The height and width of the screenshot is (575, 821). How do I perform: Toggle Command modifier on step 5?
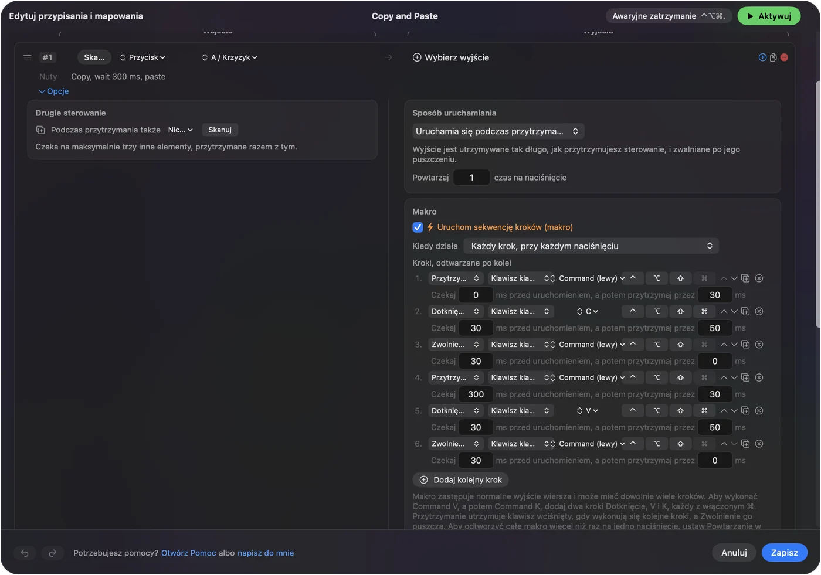(x=704, y=411)
